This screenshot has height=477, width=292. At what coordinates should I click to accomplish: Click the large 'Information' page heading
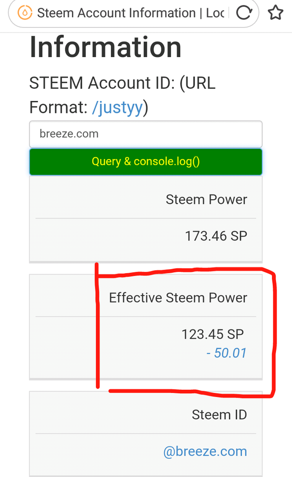[105, 47]
